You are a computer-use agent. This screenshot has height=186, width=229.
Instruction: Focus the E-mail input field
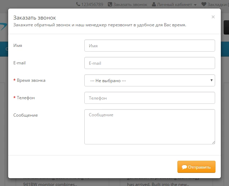pos(150,63)
